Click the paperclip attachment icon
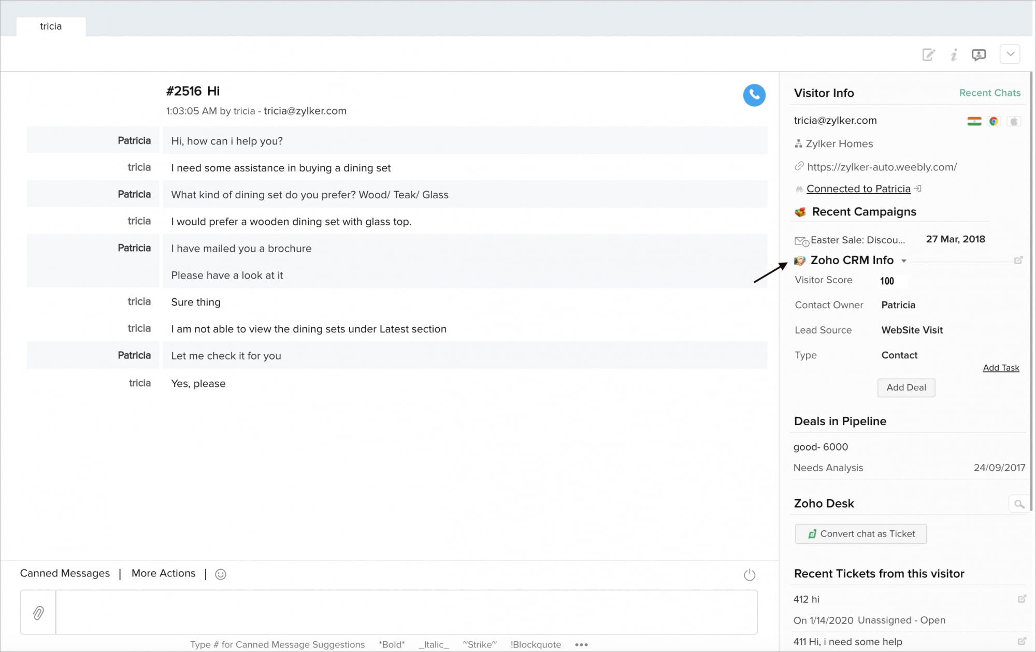Screen dimensions: 1036x652 click(38, 613)
